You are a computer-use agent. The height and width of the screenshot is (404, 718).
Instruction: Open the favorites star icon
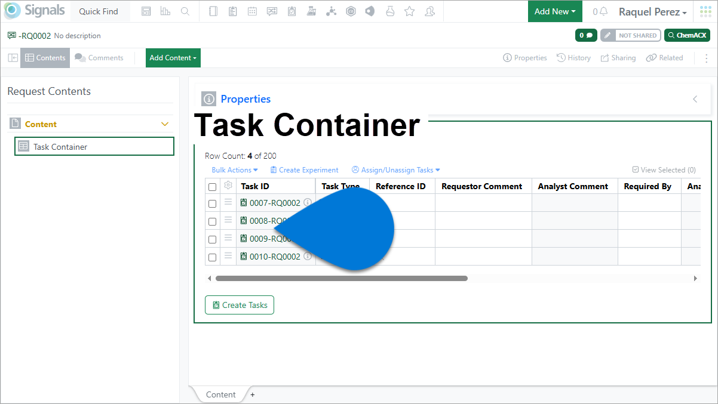click(409, 11)
